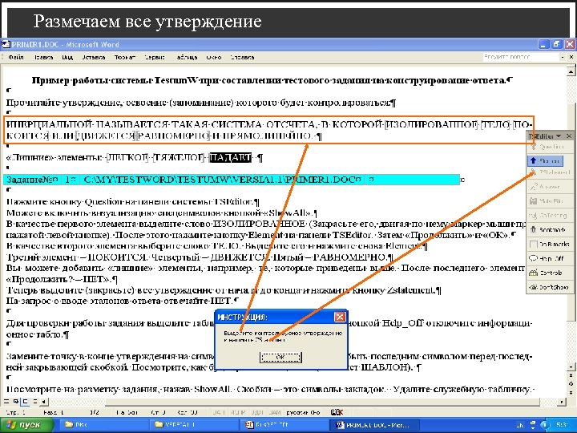Toggle ВДЛ extend selection indicator in status bar
The width and height of the screenshot is (577, 433).
pos(257,413)
